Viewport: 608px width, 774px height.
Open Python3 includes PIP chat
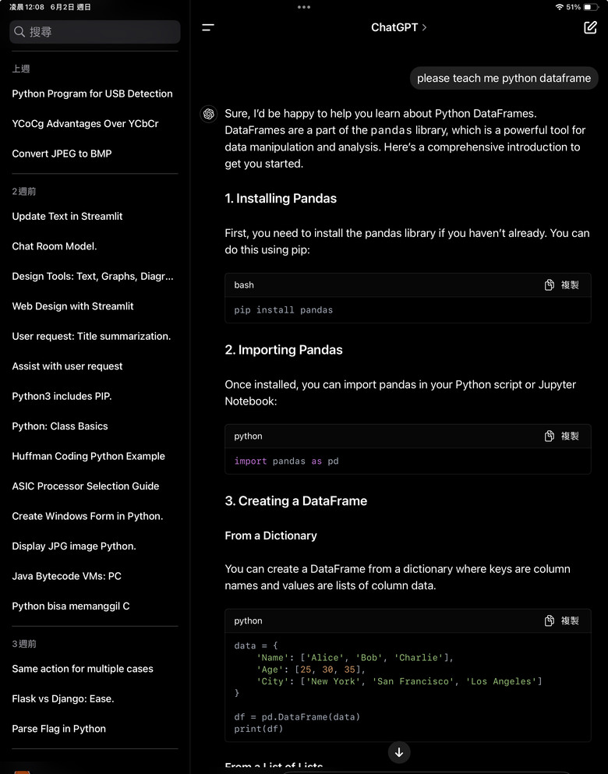[x=62, y=397]
